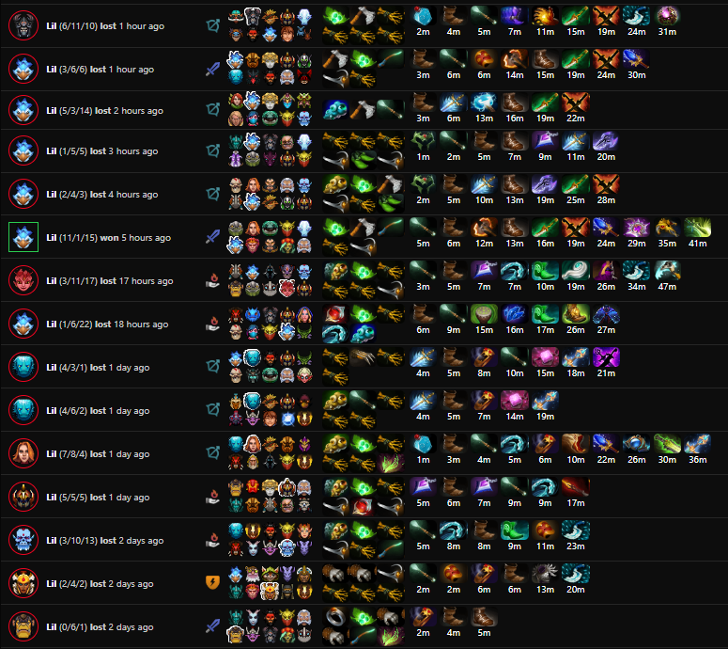This screenshot has width=728, height=649.
Task: Click the flame-hand support icon in the 1/6/22 match
Action: (212, 324)
